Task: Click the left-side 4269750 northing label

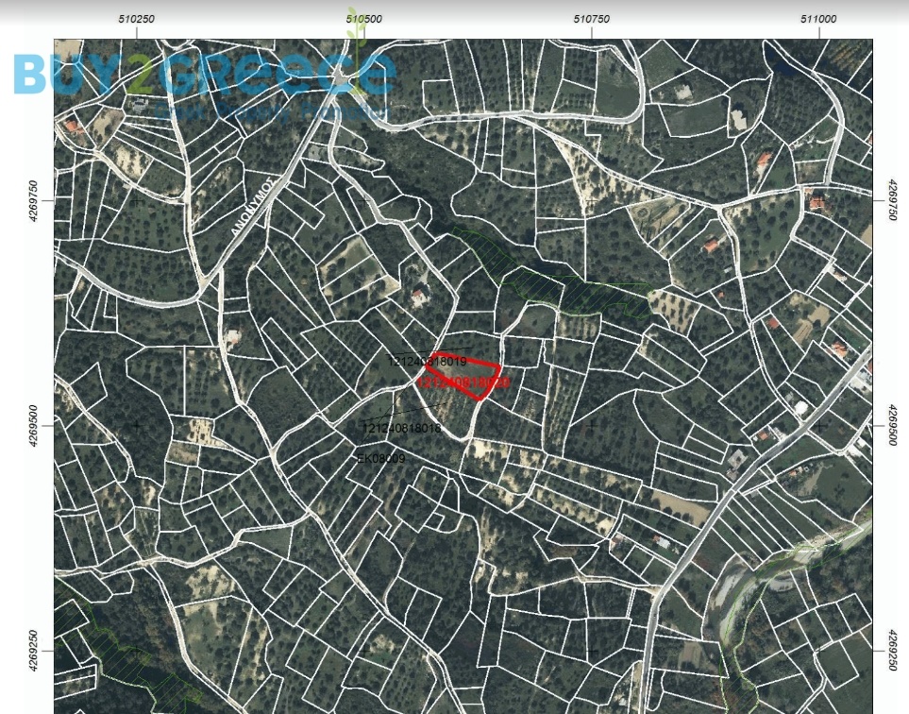Action: point(34,200)
